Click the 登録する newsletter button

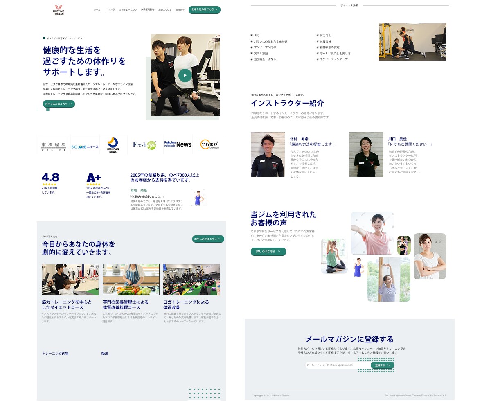[382, 365]
